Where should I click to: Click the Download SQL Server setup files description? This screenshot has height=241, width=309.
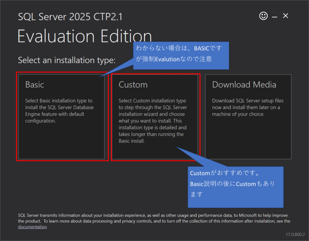click(x=248, y=107)
